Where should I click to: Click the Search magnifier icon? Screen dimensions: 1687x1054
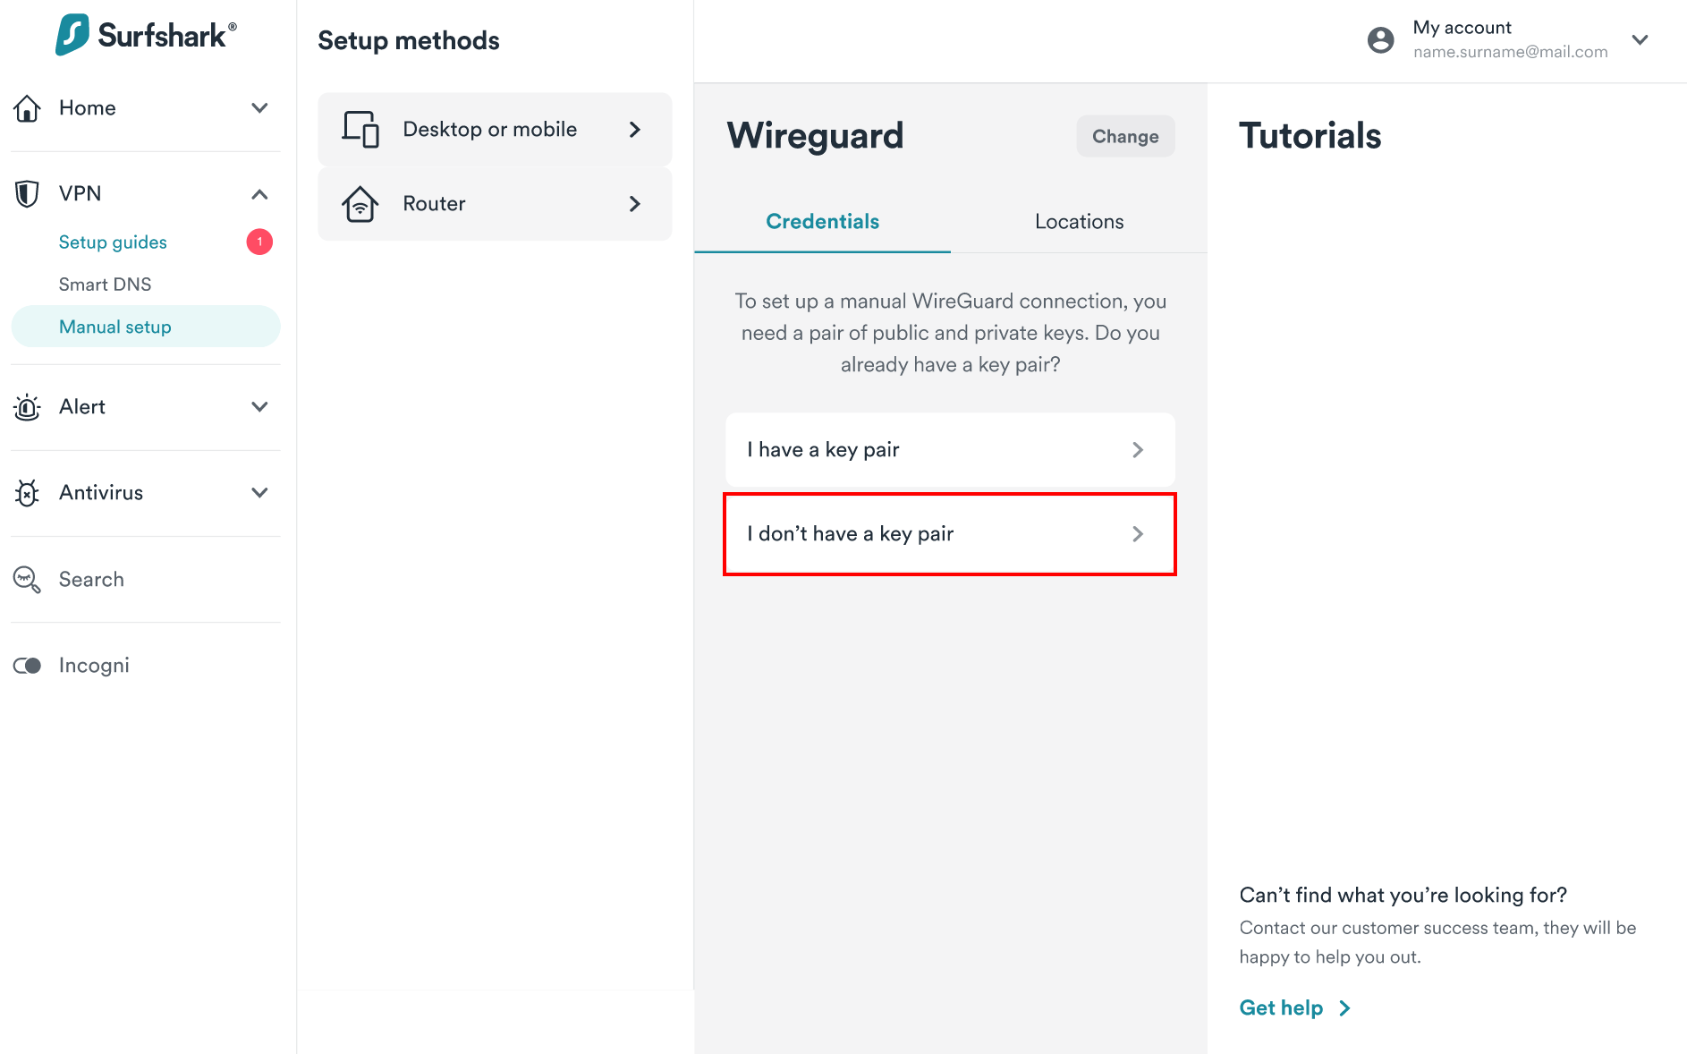click(x=27, y=580)
